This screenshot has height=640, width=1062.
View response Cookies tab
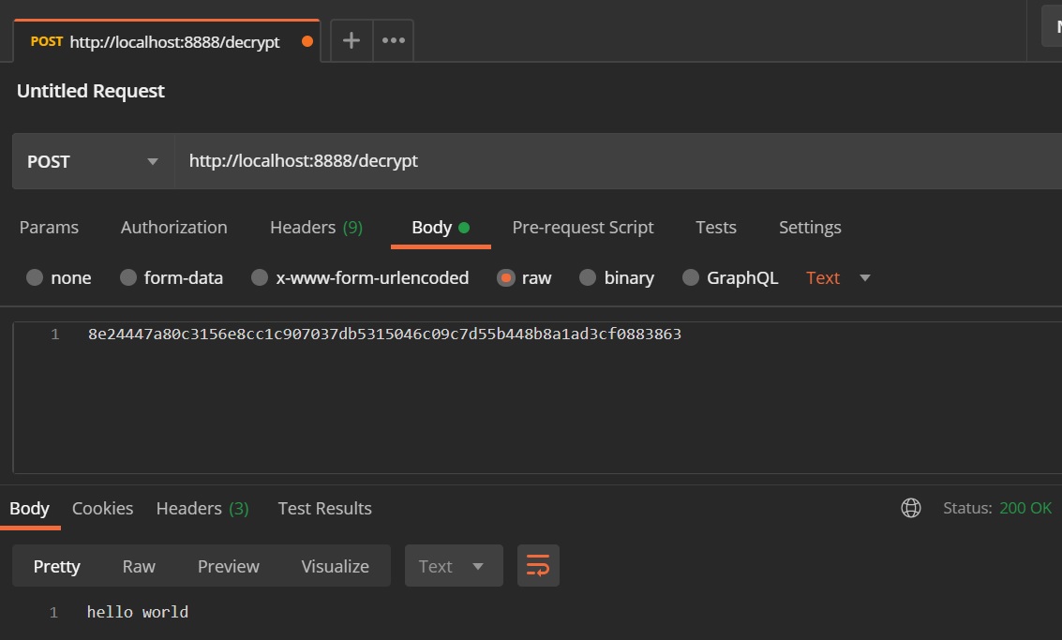pos(102,508)
